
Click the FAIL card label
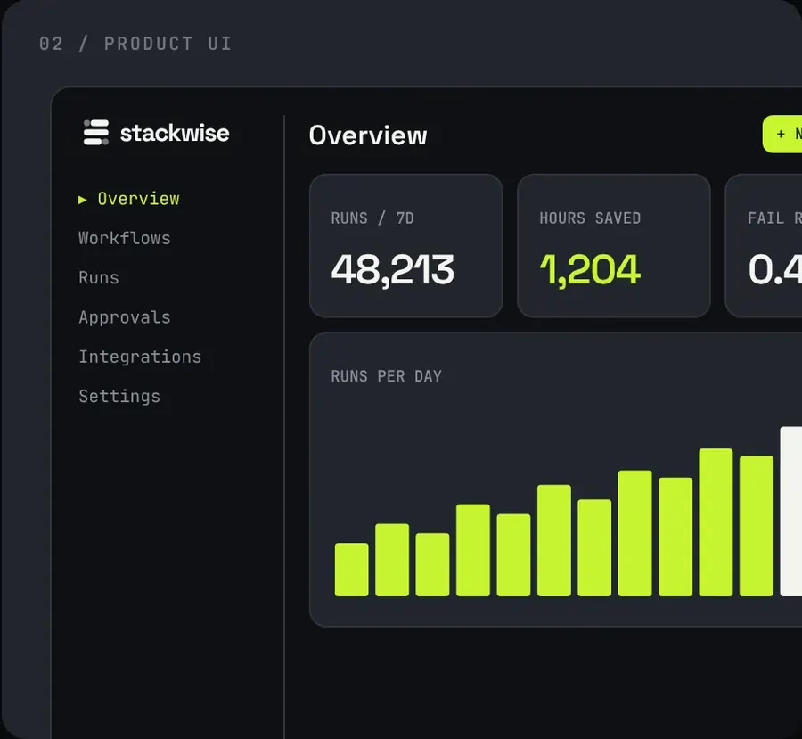coord(774,218)
